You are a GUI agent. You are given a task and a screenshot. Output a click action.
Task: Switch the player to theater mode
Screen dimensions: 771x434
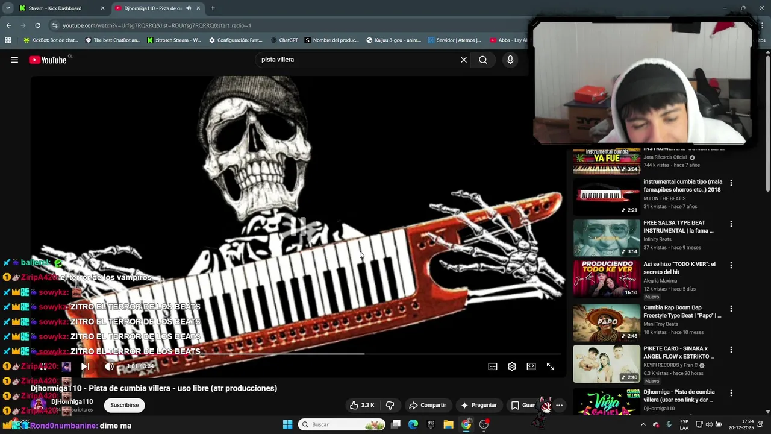click(x=531, y=366)
